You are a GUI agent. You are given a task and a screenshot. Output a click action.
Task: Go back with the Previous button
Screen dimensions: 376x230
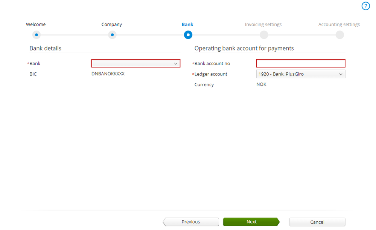coord(191,222)
